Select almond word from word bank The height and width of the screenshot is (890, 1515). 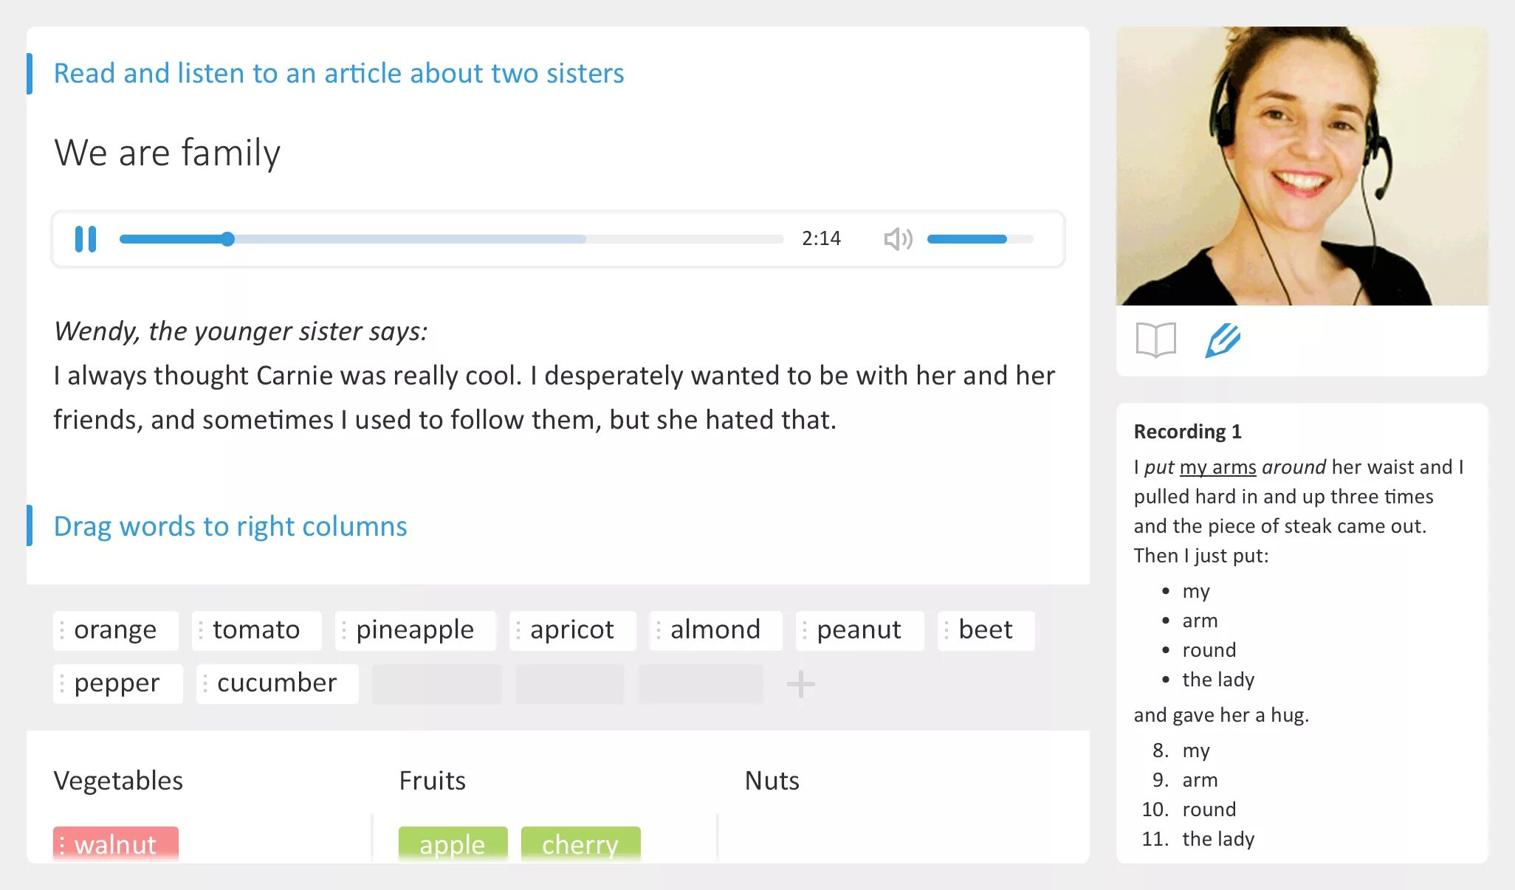click(717, 629)
